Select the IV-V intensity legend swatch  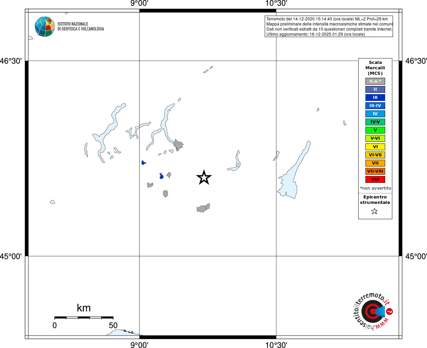click(375, 122)
